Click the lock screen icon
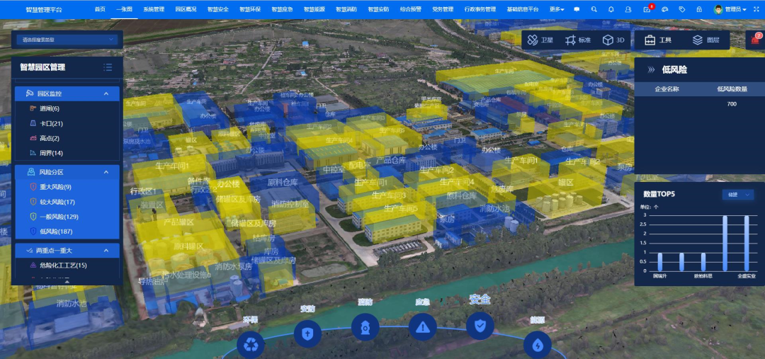The height and width of the screenshot is (359, 765). tap(699, 9)
